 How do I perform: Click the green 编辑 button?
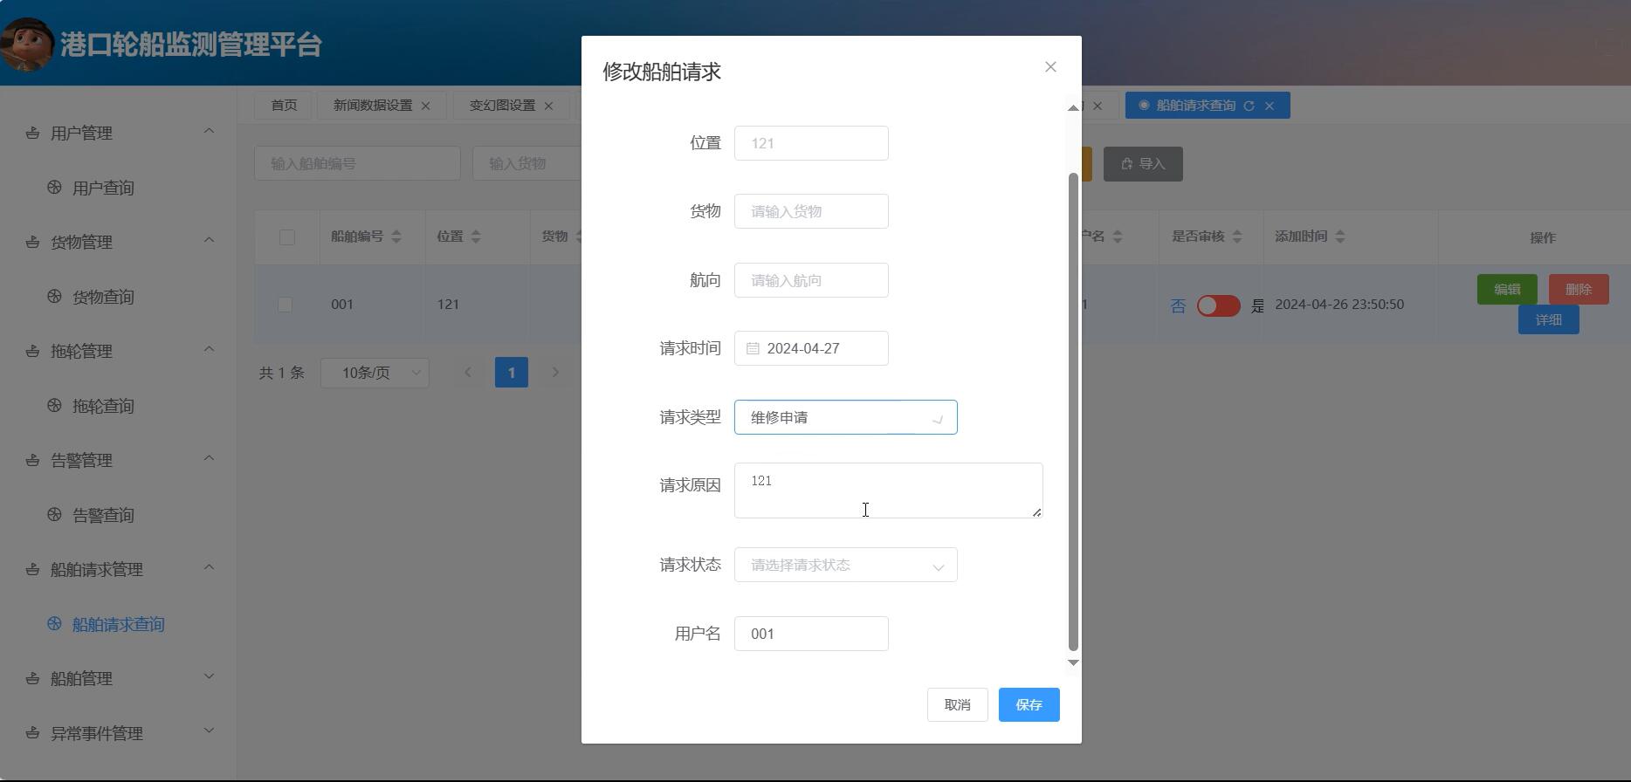pos(1507,289)
